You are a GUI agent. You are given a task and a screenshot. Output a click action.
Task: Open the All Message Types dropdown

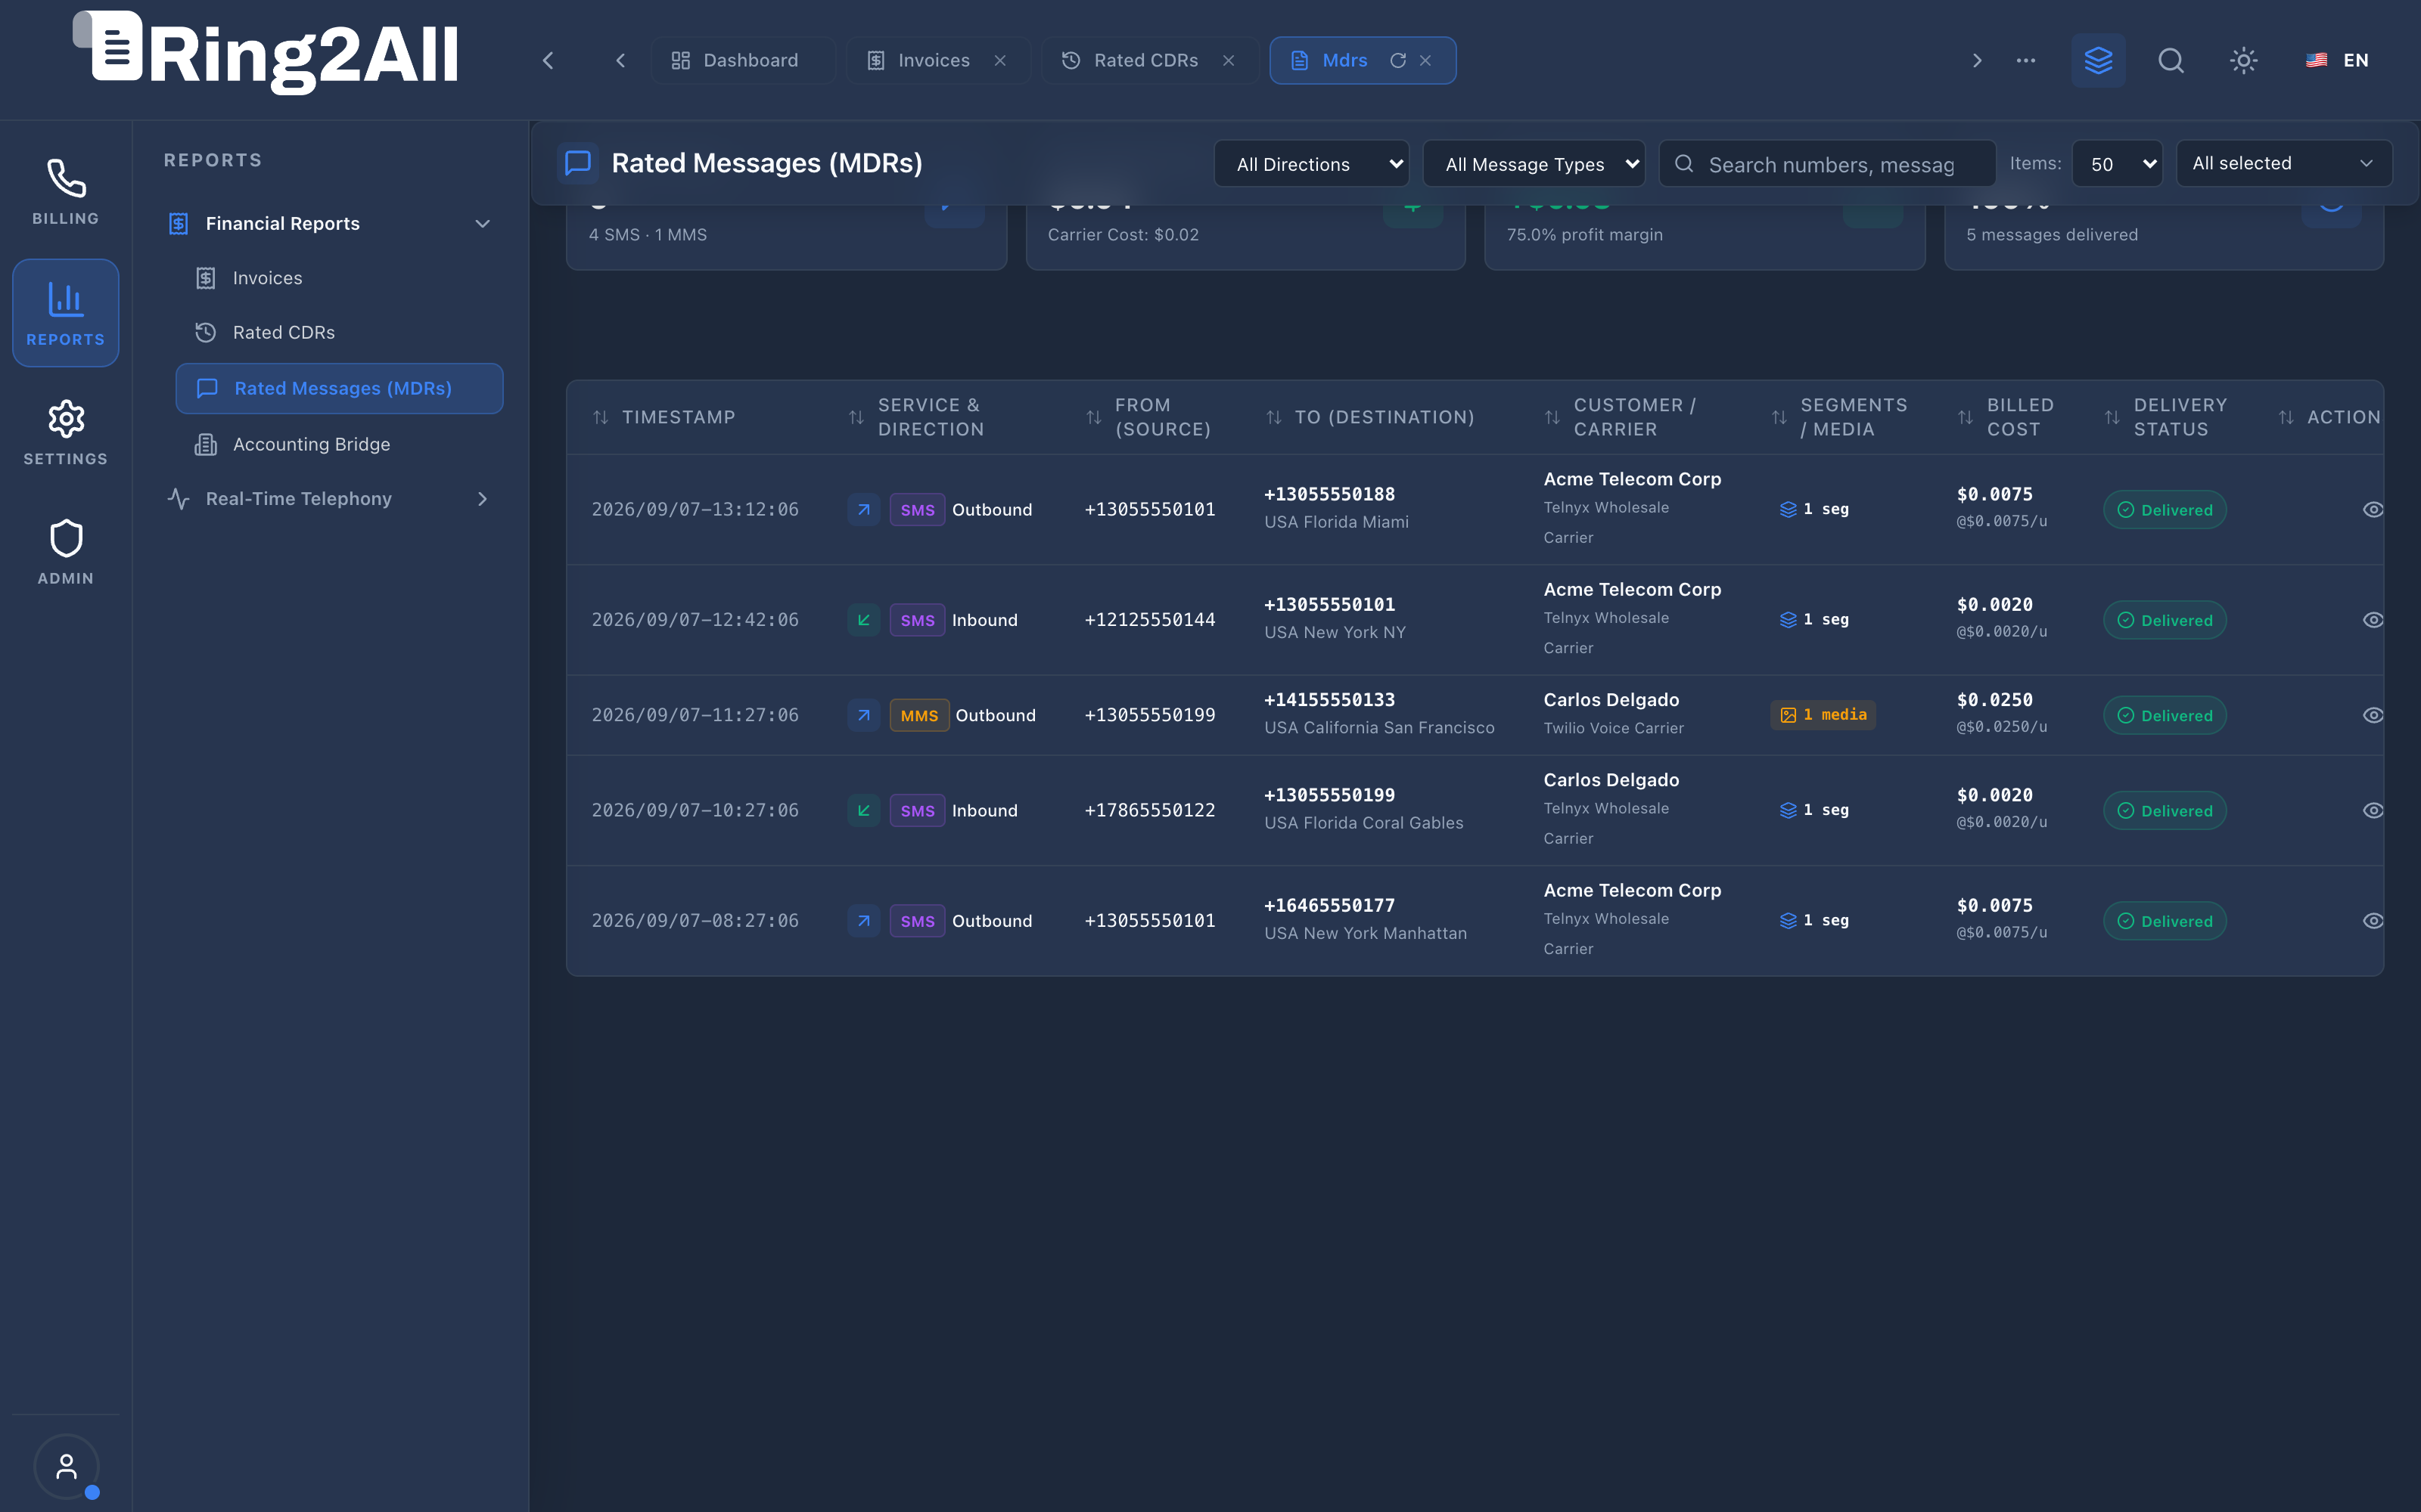(x=1533, y=164)
